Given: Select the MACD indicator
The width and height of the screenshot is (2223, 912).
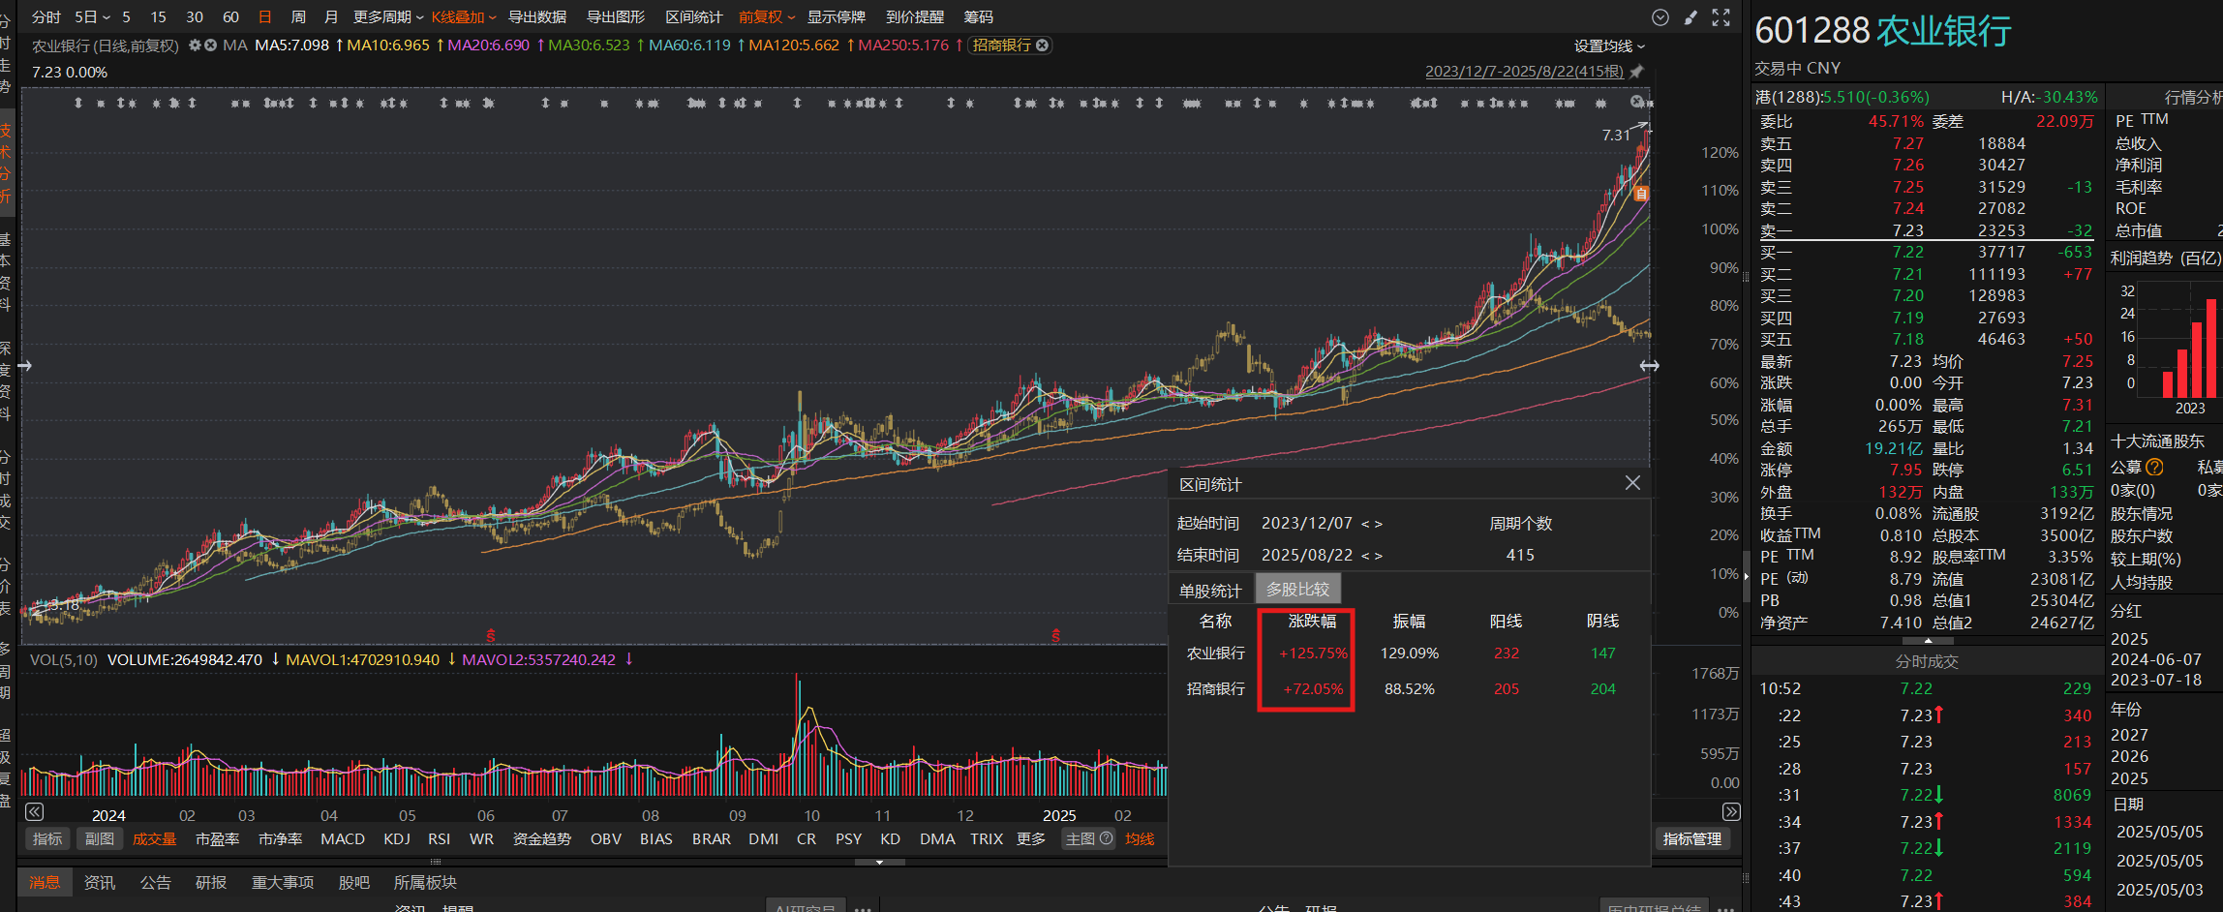Looking at the screenshot, I should (343, 838).
